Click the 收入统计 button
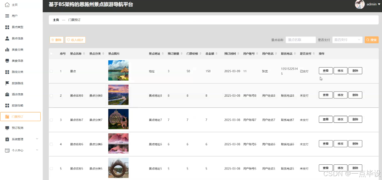382x180 pixels. [x=75, y=40]
